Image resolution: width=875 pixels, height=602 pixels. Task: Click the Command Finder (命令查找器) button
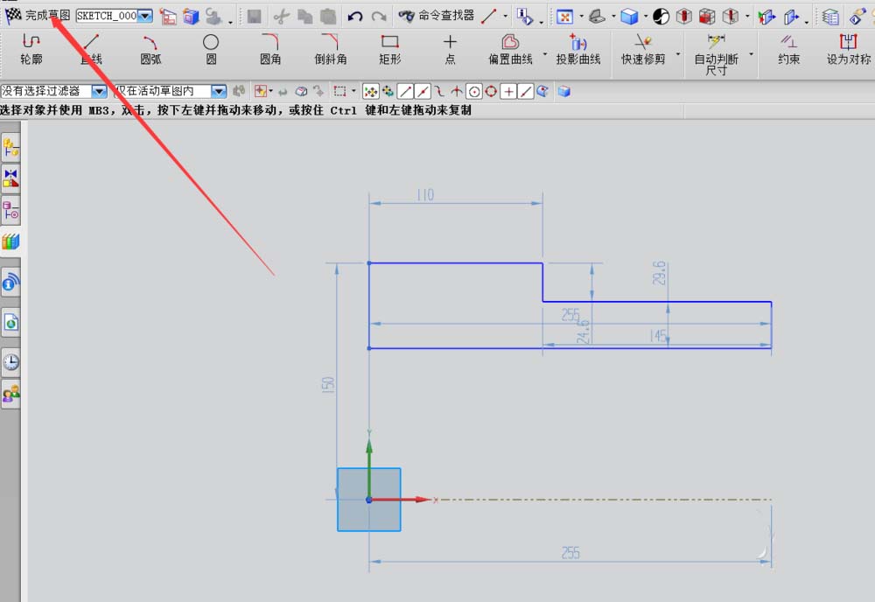click(436, 16)
